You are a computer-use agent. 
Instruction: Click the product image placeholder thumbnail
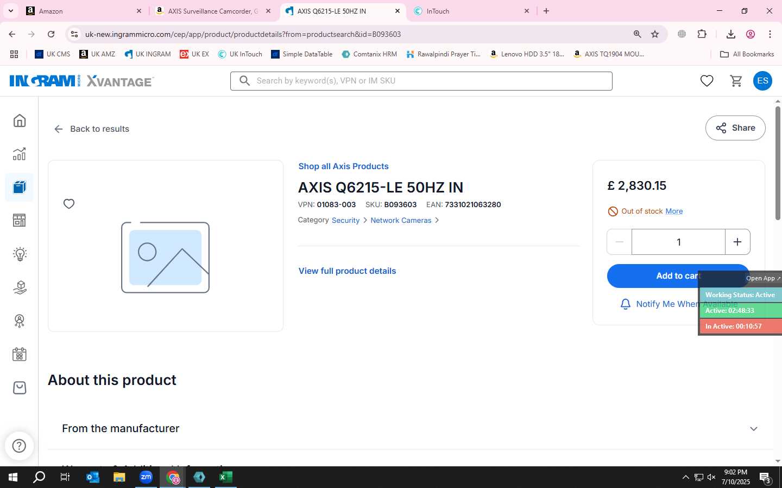(165, 257)
